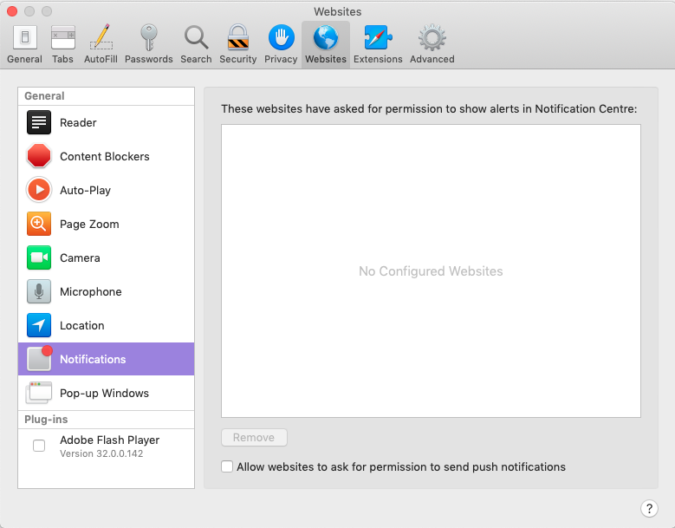Select the Location label
Viewport: 675px width, 528px height.
(x=82, y=326)
